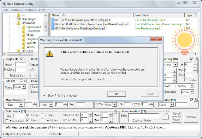This screenshot has width=202, height=138.
Task: Click the browse path button with three dots
Action: point(165,117)
